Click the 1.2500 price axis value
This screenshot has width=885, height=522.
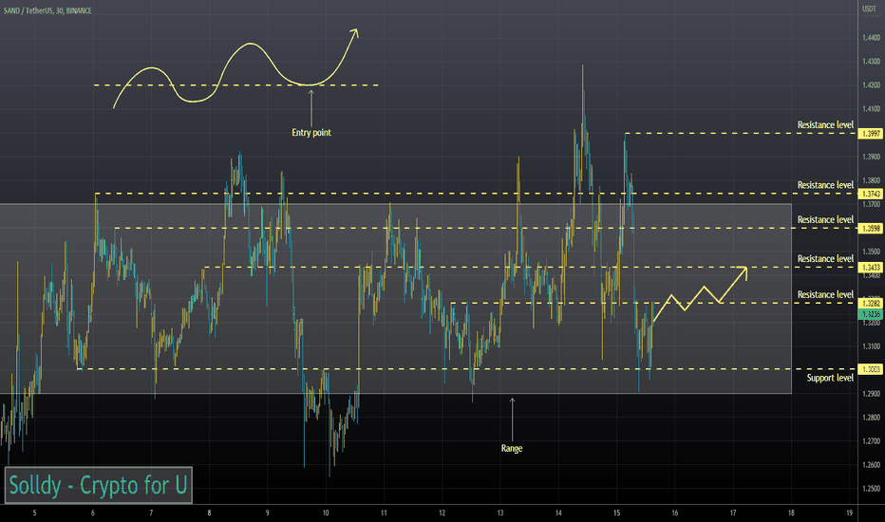(x=872, y=489)
